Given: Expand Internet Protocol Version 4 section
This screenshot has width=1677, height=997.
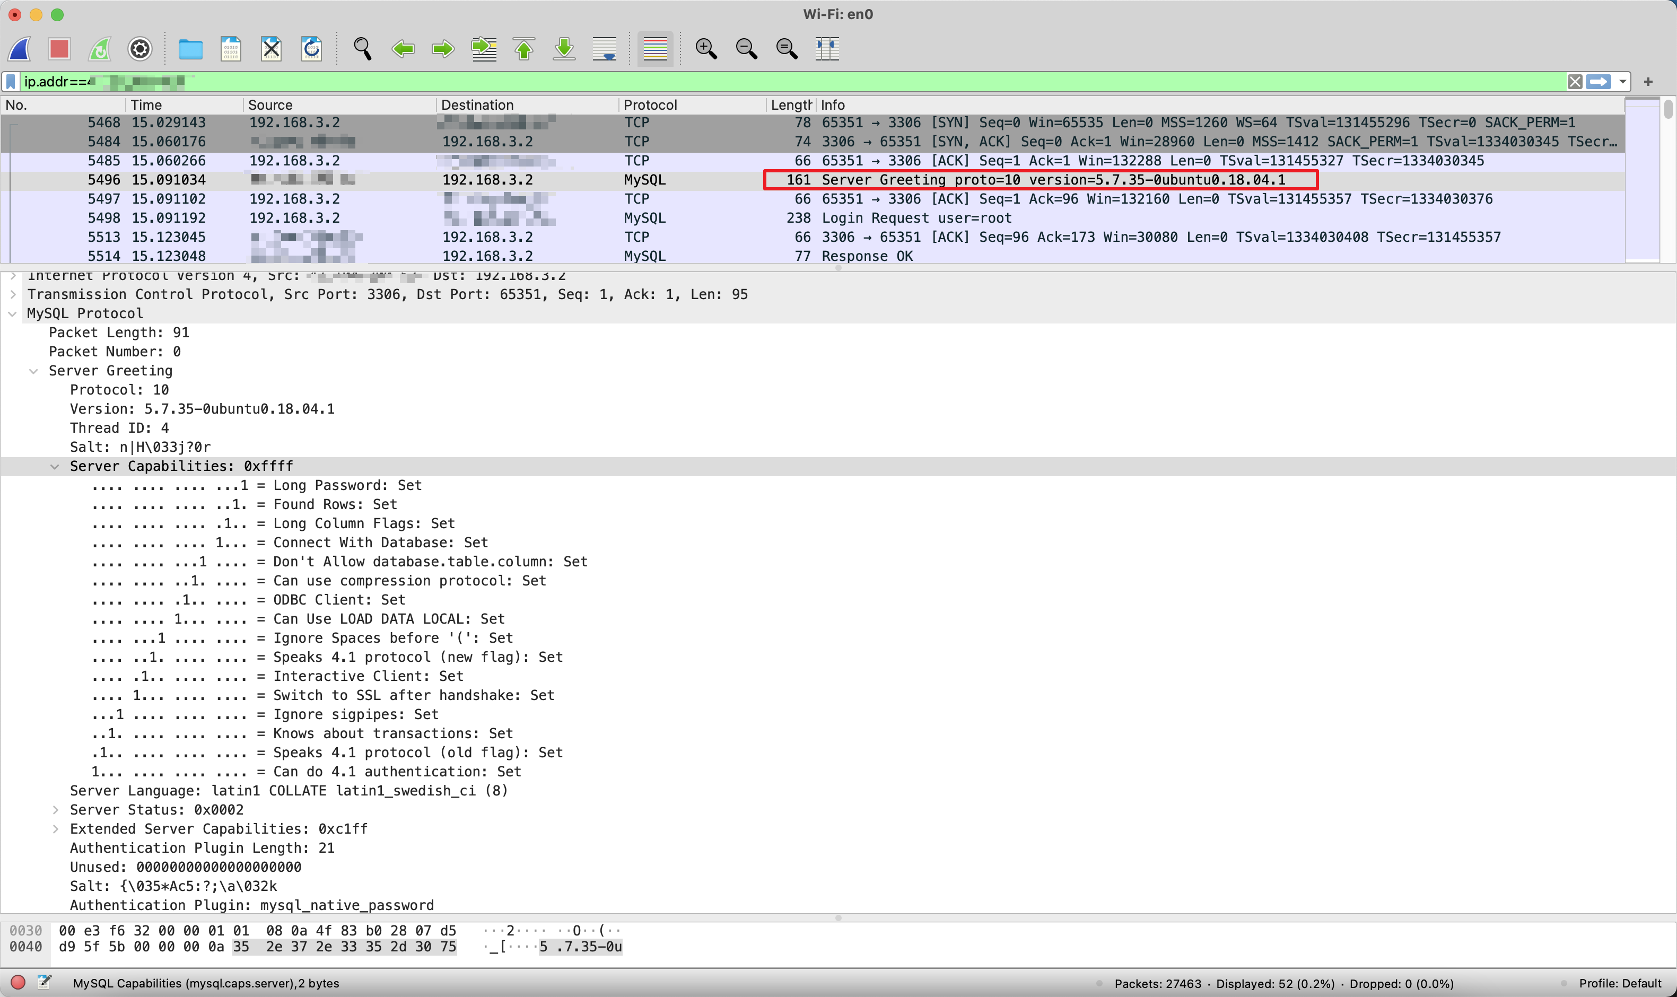Looking at the screenshot, I should [x=13, y=275].
